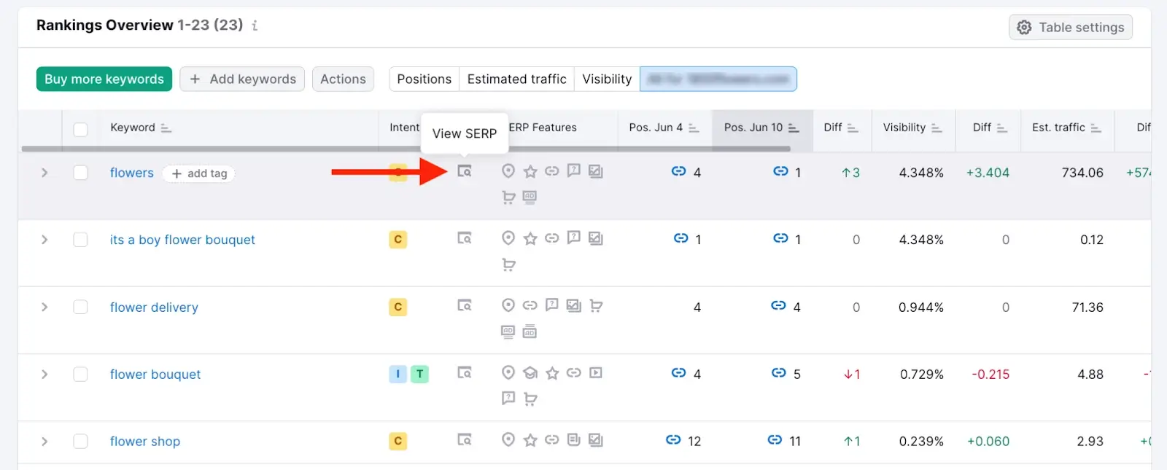The image size is (1167, 470).
Task: Click C intent badge in flower delivery row
Action: point(398,307)
